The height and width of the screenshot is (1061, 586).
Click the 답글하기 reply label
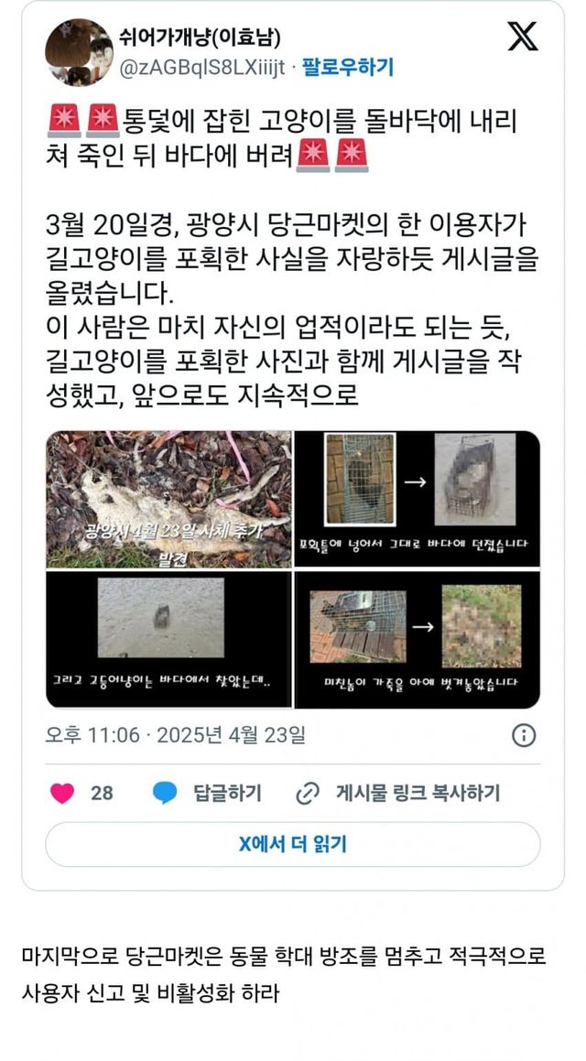(227, 793)
